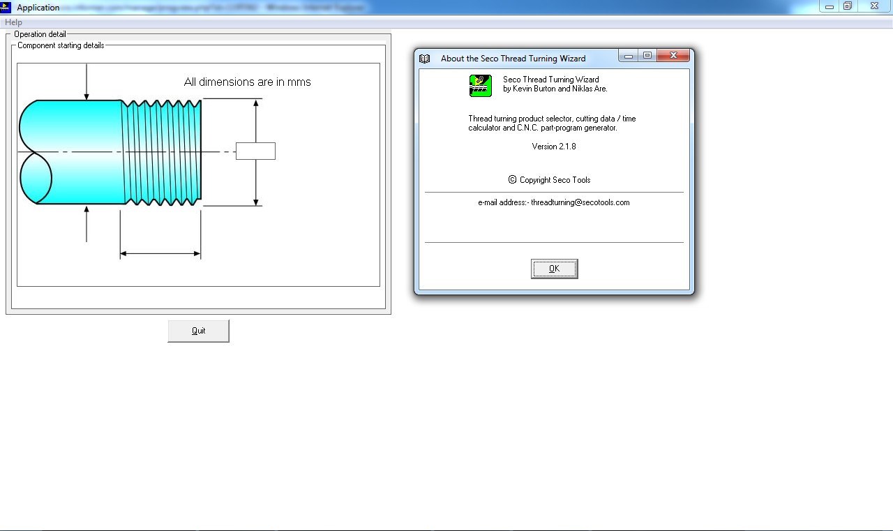Click 'All dimensions are in mms' text
This screenshot has height=531, width=893.
tap(248, 82)
